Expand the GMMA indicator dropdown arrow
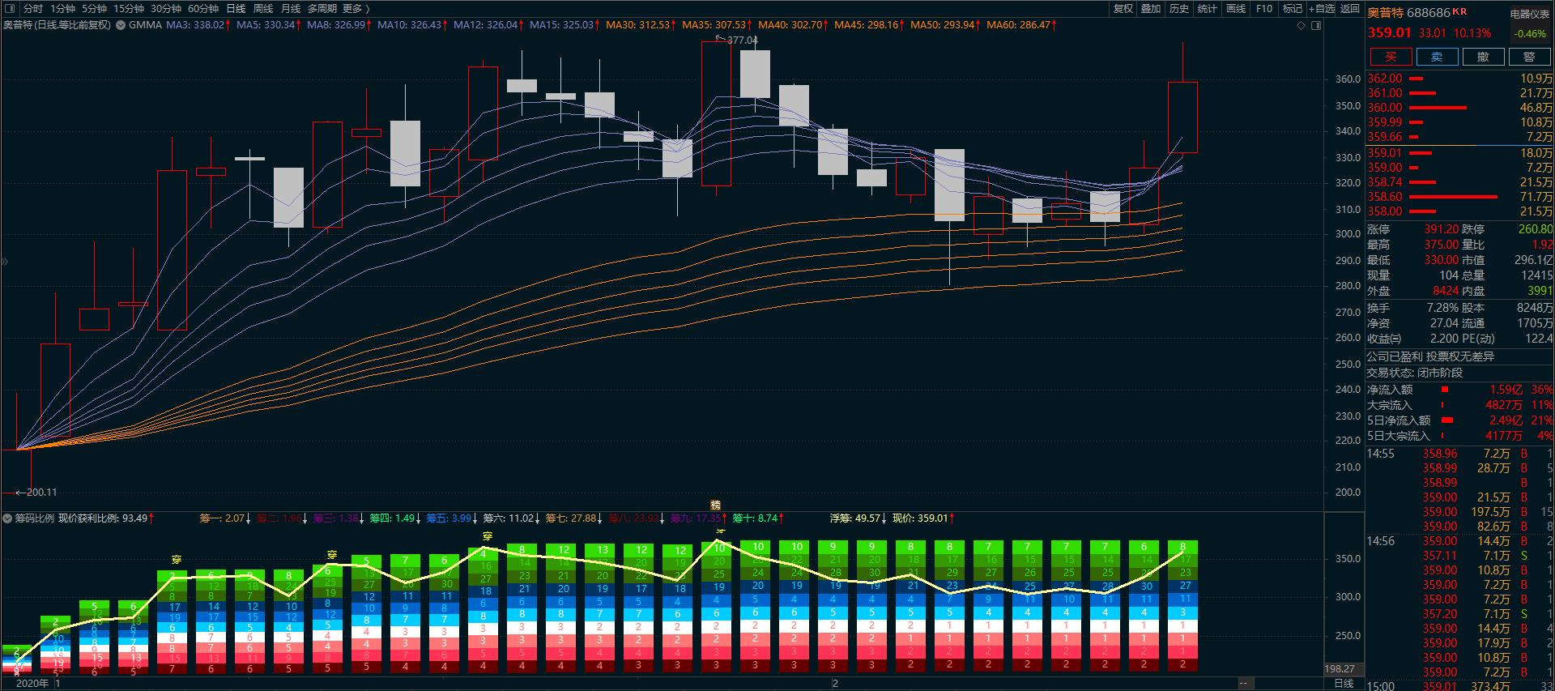The height and width of the screenshot is (691, 1555). click(x=121, y=25)
